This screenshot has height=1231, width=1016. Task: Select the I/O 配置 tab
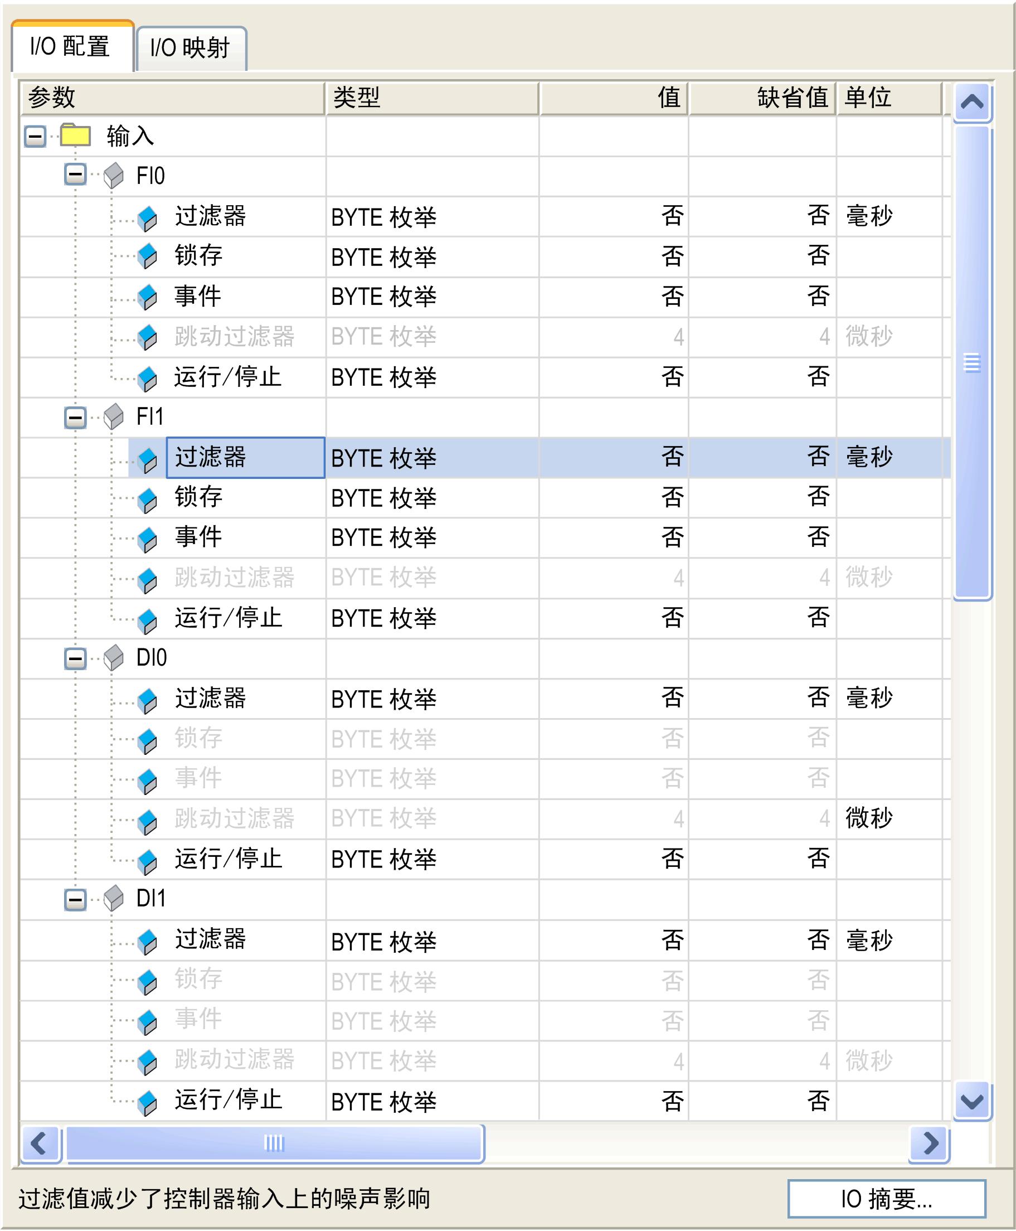[70, 47]
